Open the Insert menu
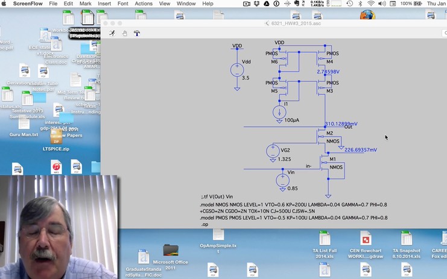 coord(104,4)
